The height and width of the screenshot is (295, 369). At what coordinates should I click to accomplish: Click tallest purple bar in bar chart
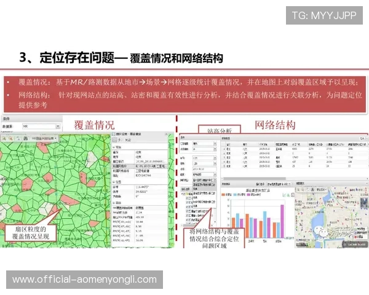point(282,221)
